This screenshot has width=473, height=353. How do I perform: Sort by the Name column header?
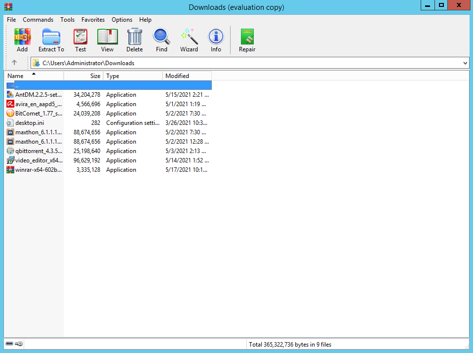pyautogui.click(x=34, y=76)
